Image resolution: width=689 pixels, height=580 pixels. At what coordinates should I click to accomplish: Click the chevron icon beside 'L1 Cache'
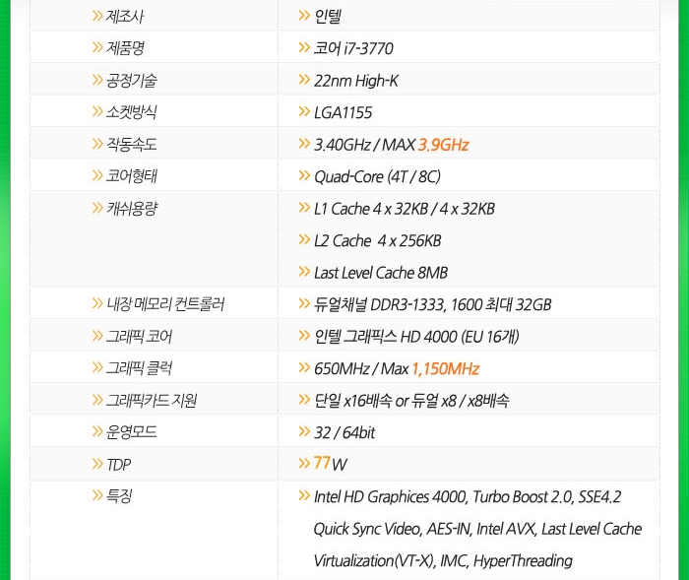304,207
